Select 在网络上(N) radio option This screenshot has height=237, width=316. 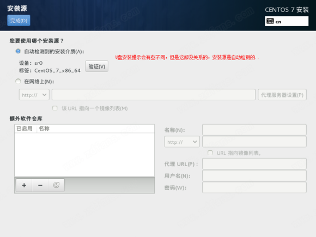coord(18,81)
